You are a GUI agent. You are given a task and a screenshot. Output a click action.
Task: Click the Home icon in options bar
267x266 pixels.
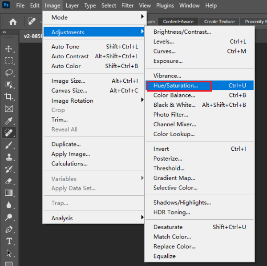[x=13, y=21]
